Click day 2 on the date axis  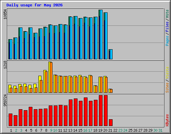click(x=16, y=130)
